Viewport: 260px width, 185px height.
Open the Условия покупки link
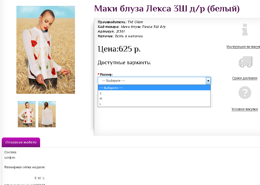244,109
